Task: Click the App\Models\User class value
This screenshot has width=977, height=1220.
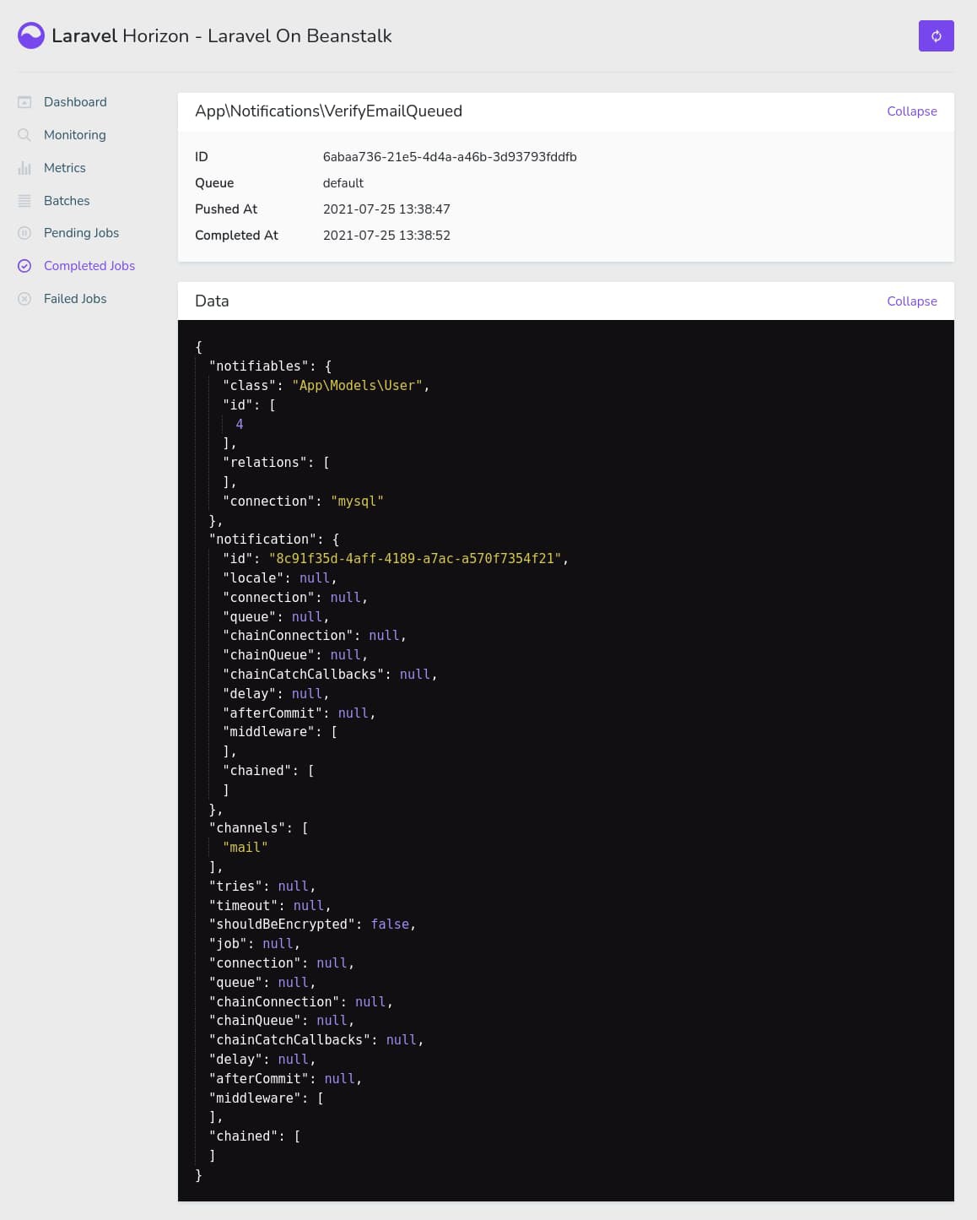Action: coord(358,385)
